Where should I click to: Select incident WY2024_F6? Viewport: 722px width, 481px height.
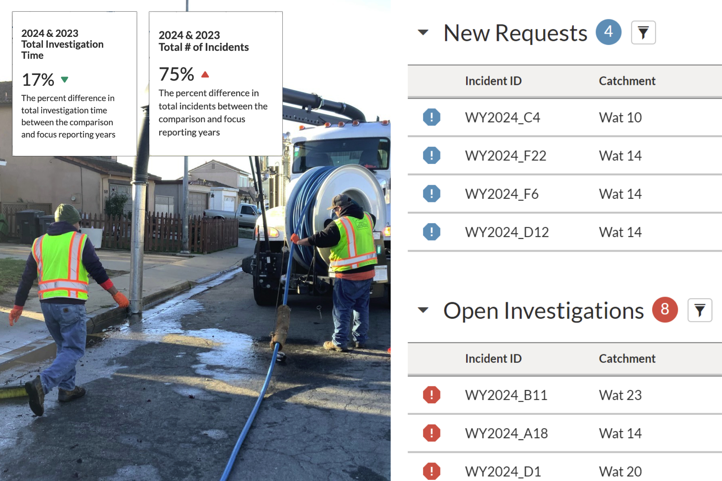tap(502, 194)
